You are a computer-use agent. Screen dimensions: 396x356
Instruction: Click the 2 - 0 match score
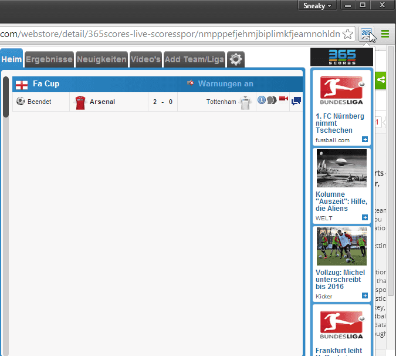163,102
